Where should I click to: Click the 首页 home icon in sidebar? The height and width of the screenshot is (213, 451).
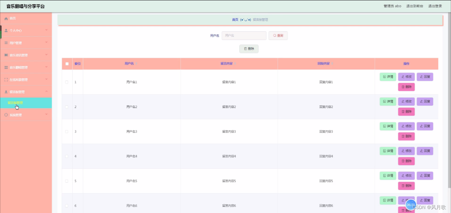(x=5, y=19)
